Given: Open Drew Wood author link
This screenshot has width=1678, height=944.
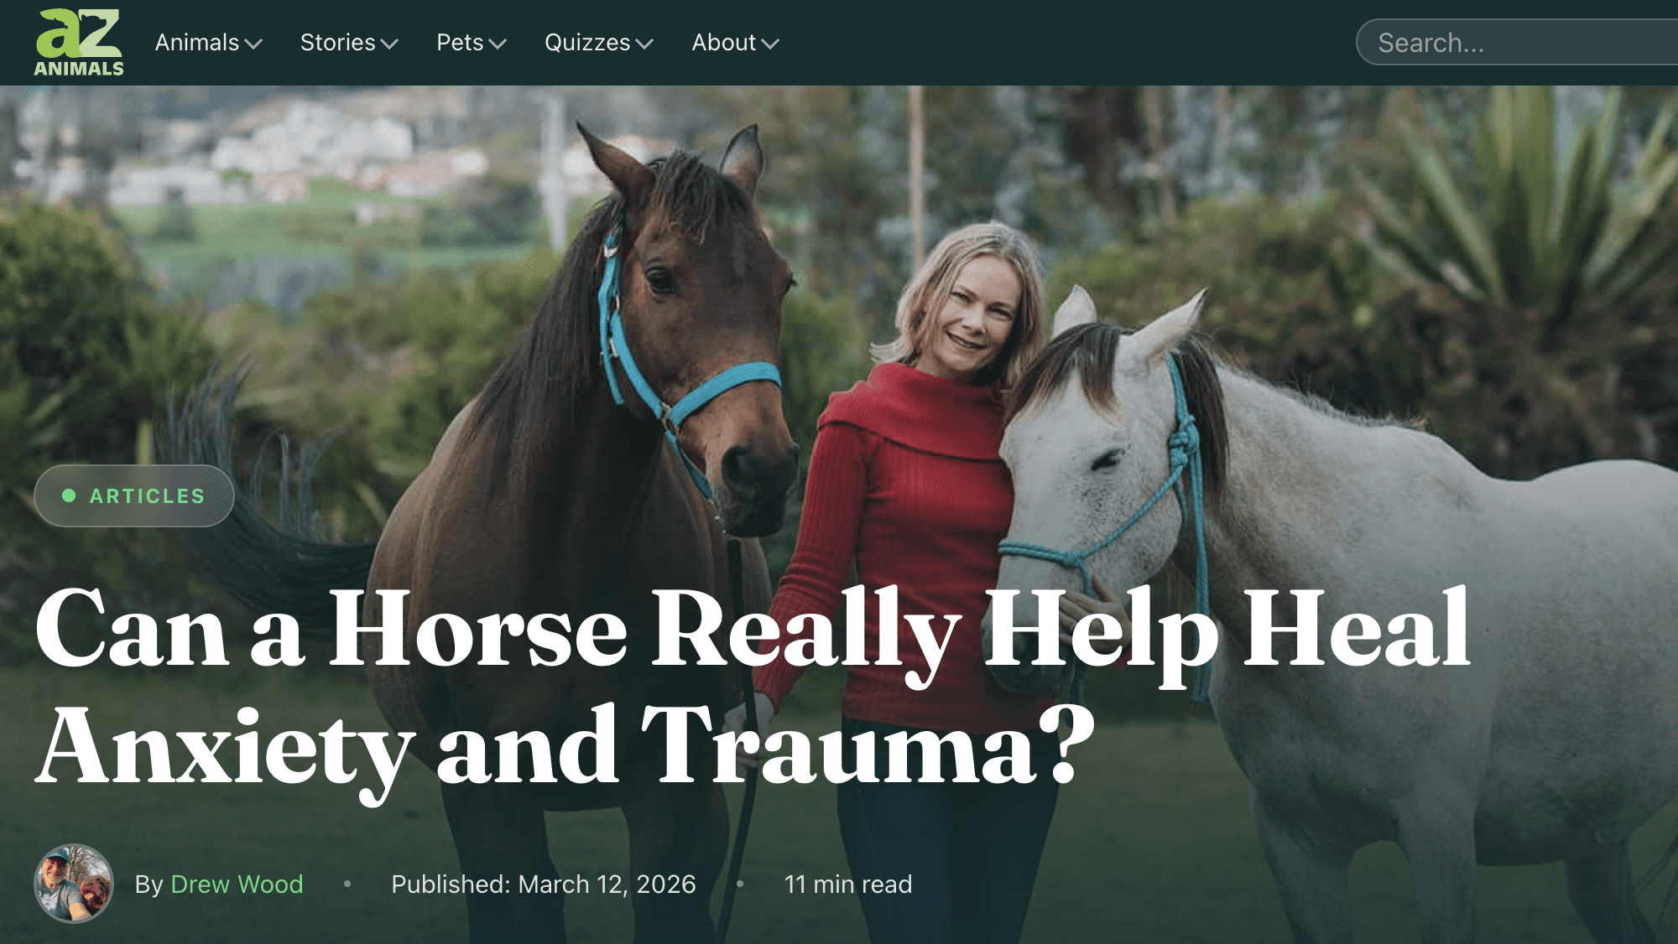Looking at the screenshot, I should point(237,884).
